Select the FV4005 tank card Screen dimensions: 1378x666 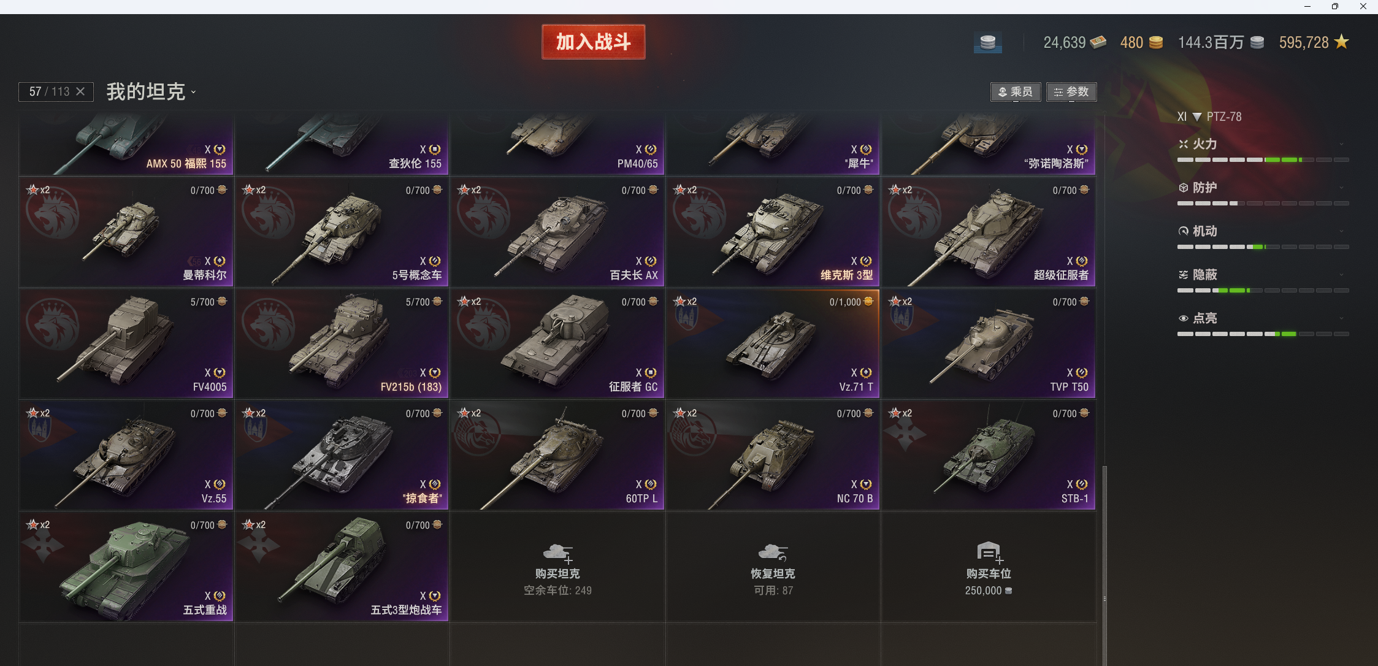126,344
